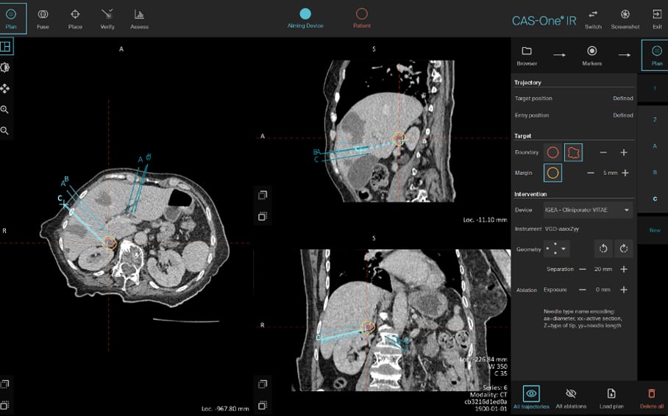Select the pan/move tool
Image resolution: width=668 pixels, height=416 pixels.
point(5,88)
